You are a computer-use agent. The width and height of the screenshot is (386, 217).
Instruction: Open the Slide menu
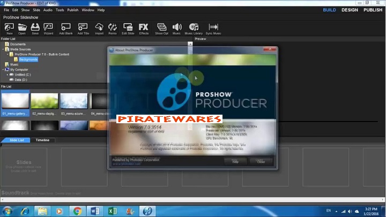[36, 10]
